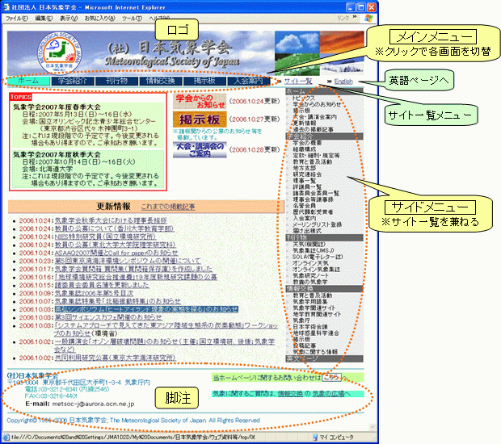Click the マイ コンピュータ zone icon in status bar
501x444 pixels.
pyautogui.click(x=314, y=437)
